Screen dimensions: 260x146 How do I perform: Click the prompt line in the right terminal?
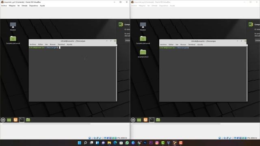(174, 48)
